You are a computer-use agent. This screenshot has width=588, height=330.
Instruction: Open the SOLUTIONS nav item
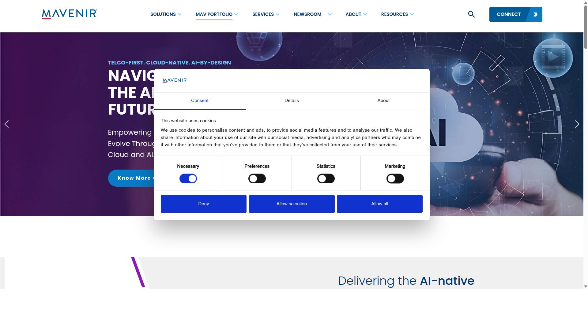click(163, 14)
